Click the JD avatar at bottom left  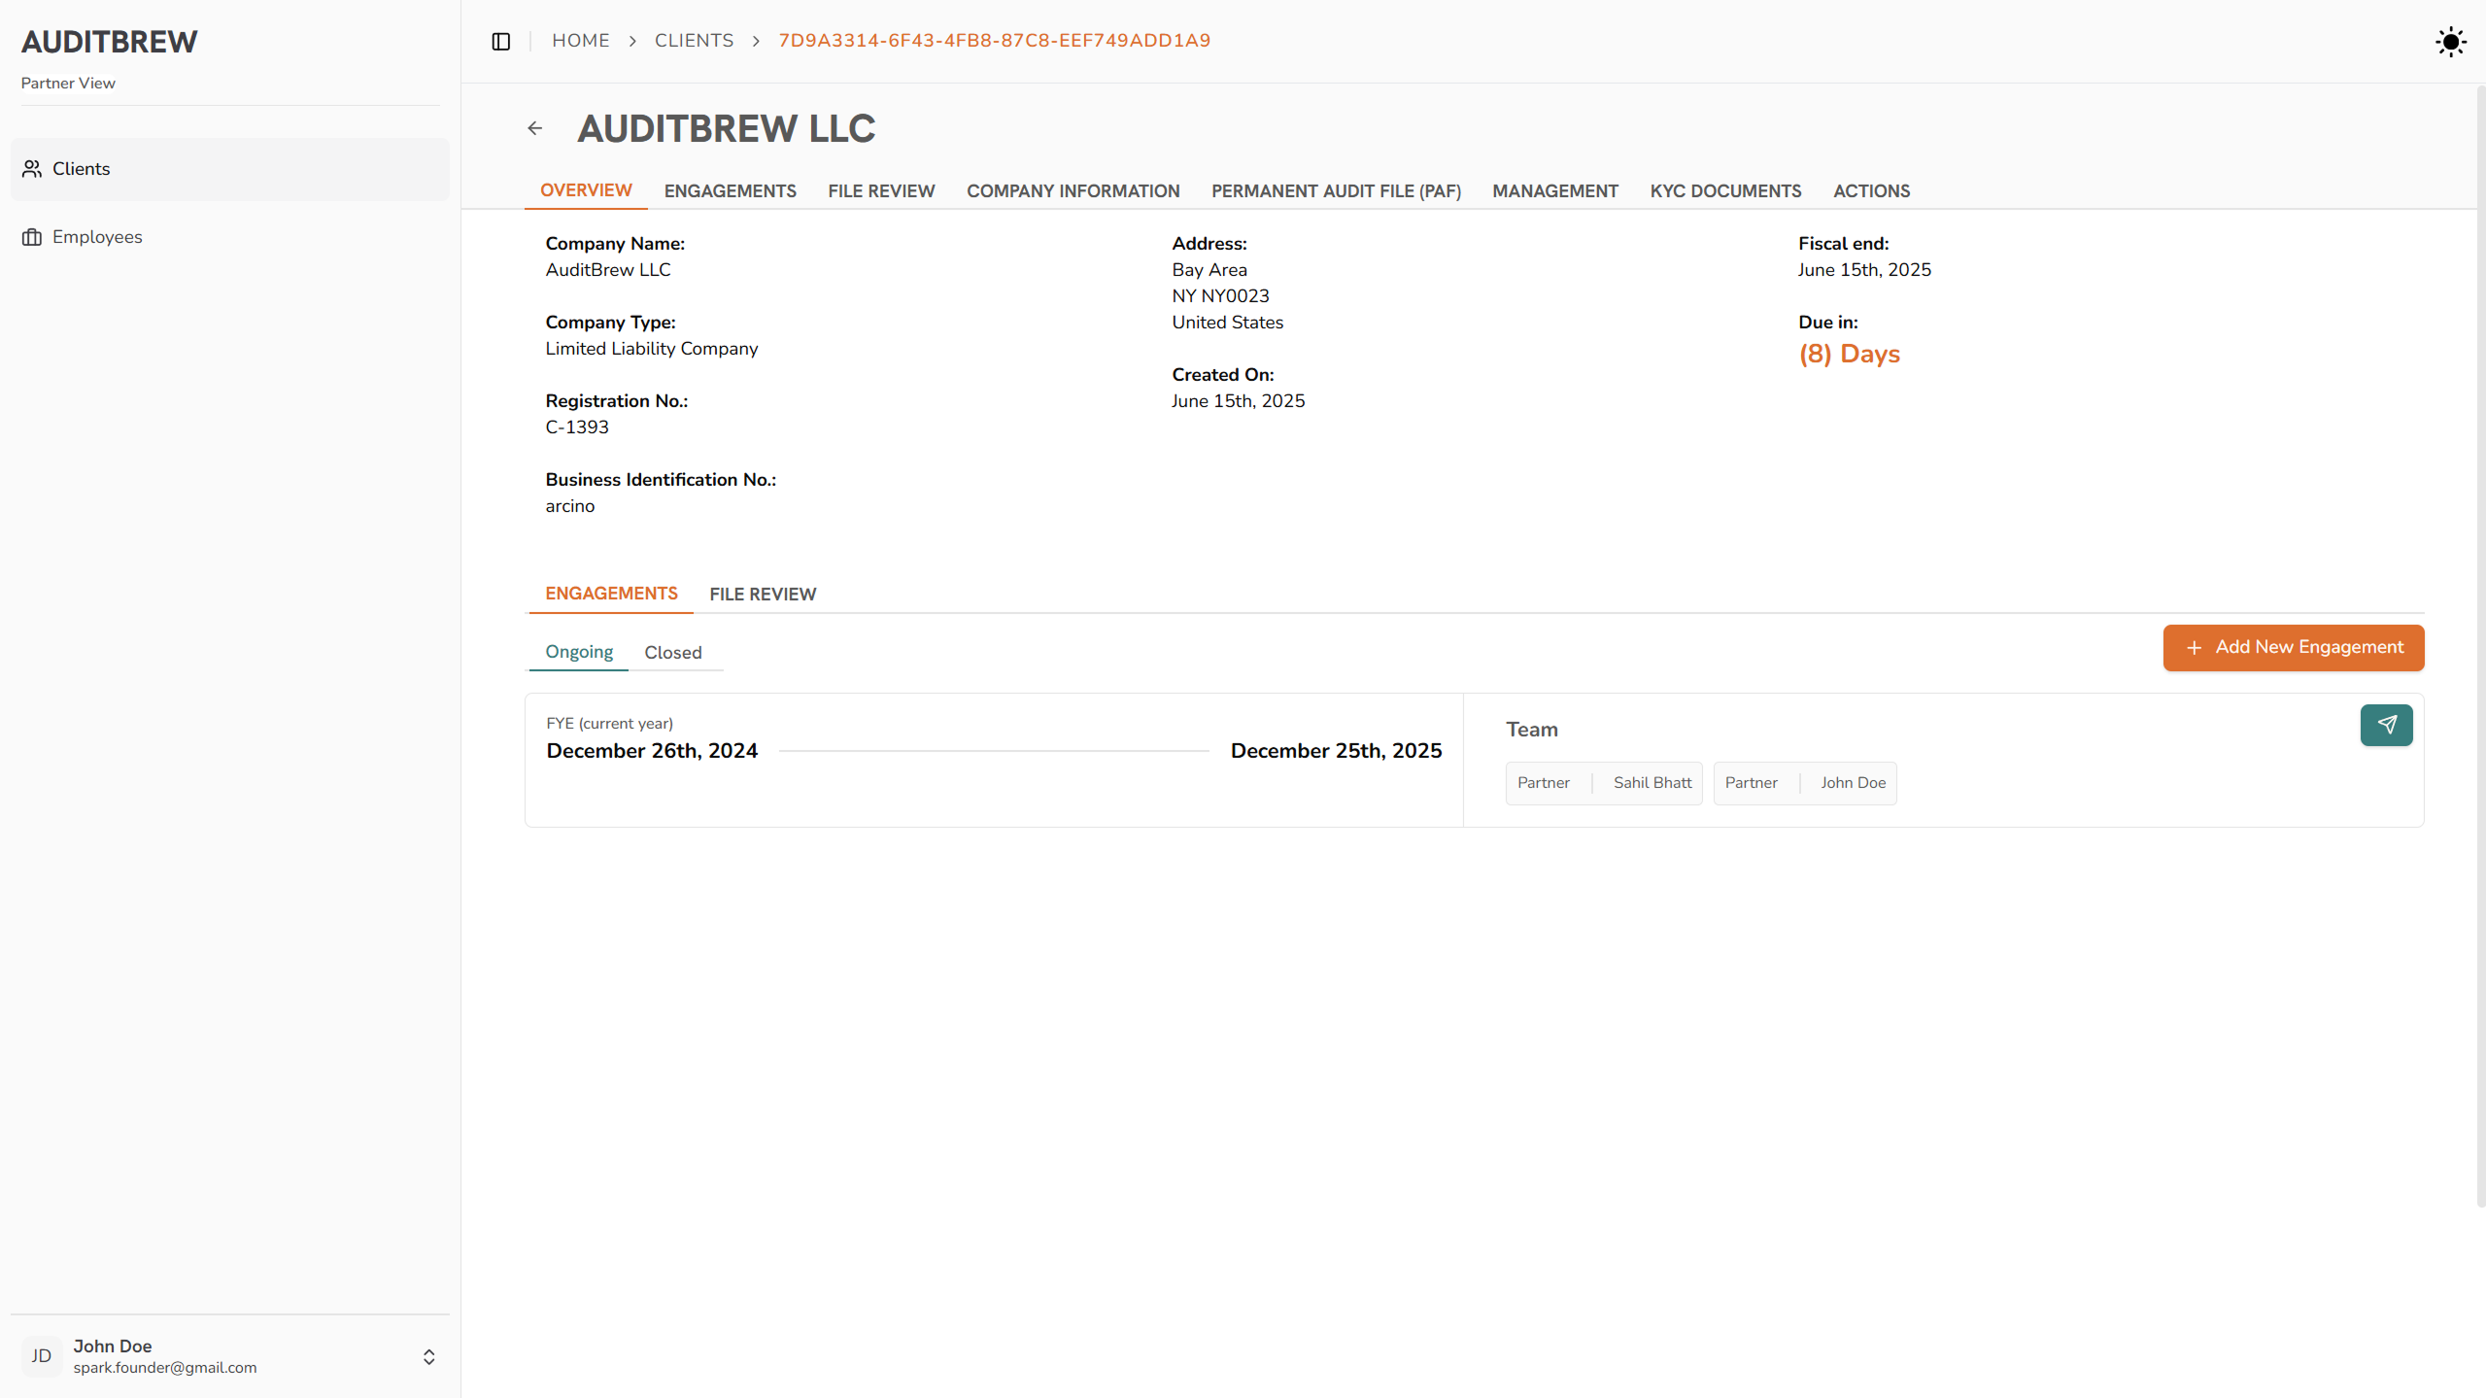coord(41,1356)
